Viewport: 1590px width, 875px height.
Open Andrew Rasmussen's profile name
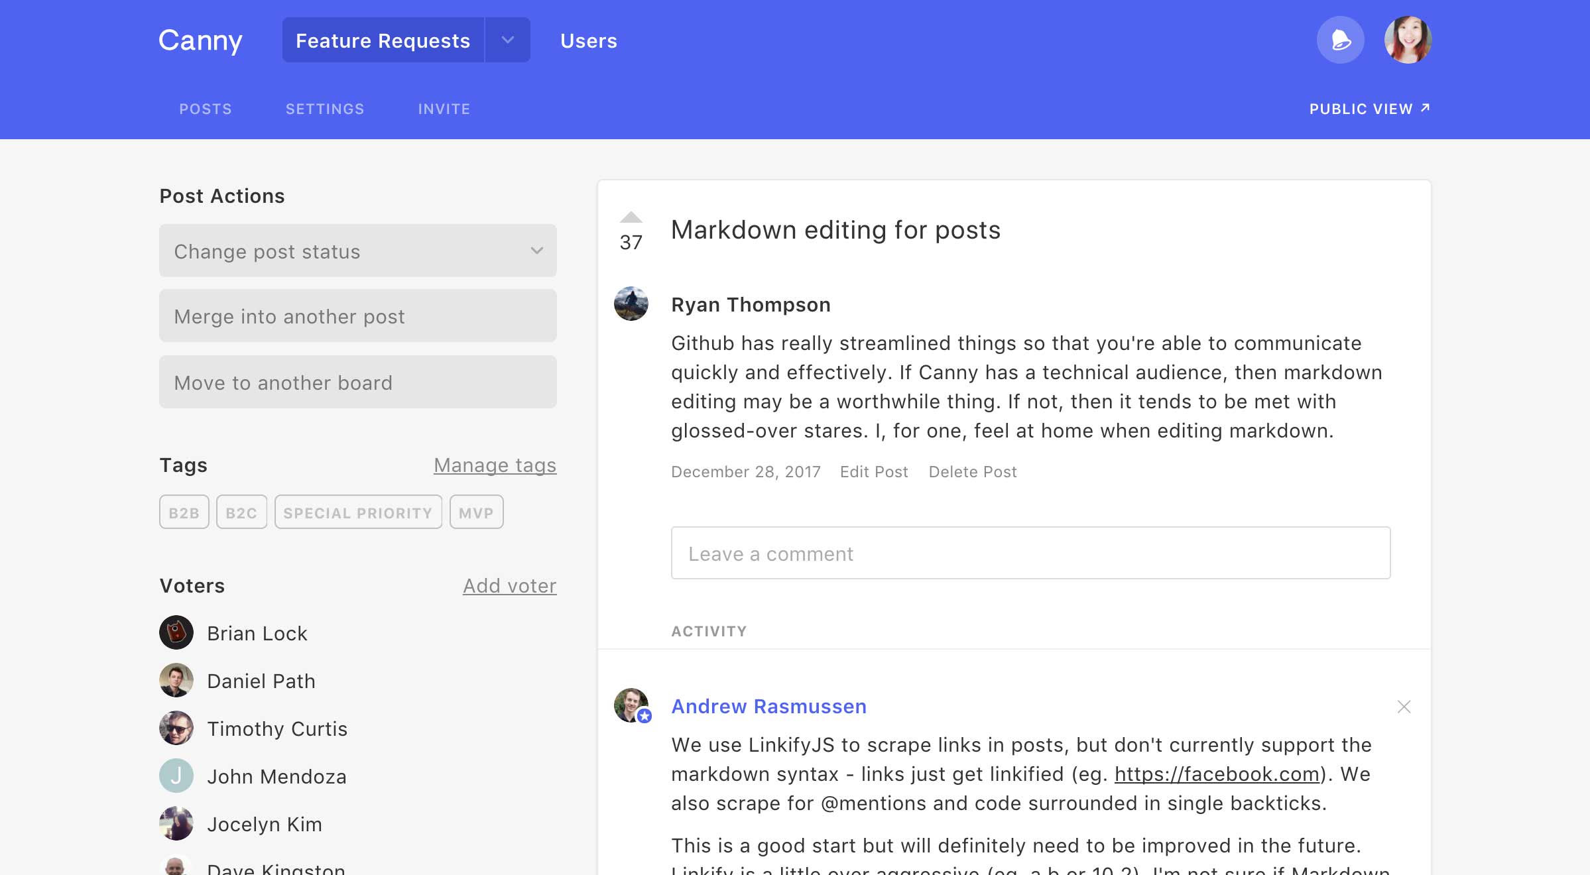769,707
